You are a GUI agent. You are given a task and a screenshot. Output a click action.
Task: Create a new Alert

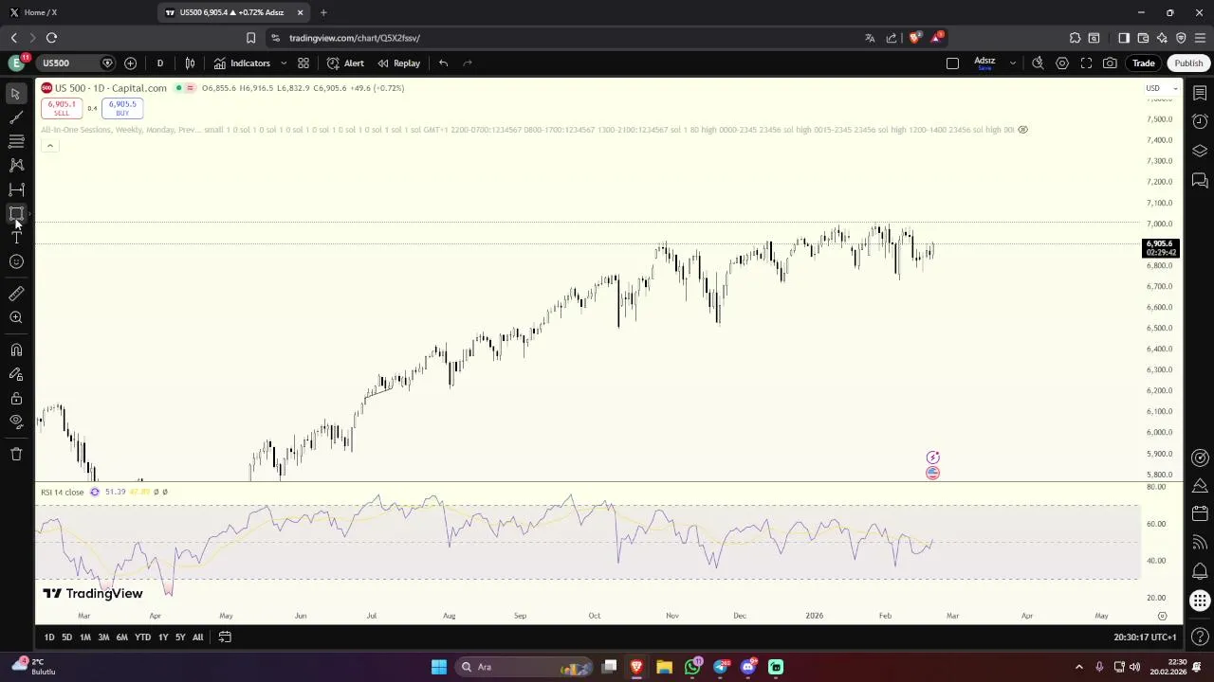345,63
